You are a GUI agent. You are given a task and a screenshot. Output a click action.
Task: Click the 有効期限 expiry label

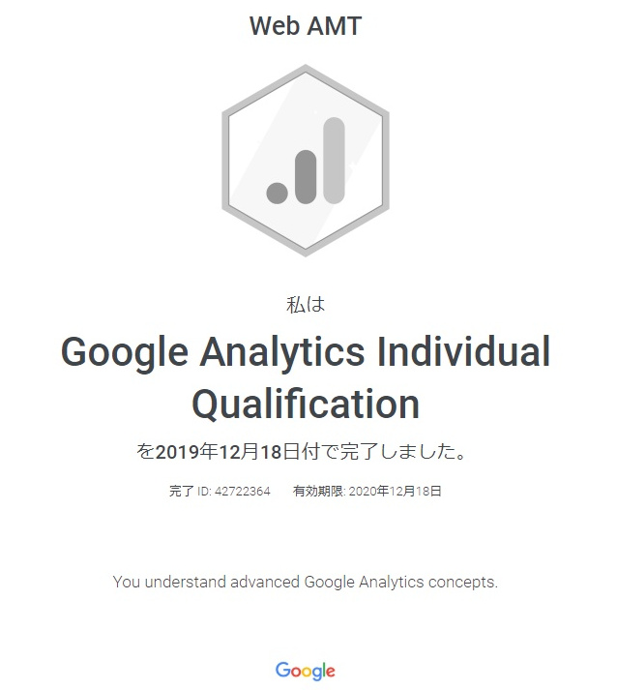[x=318, y=492]
